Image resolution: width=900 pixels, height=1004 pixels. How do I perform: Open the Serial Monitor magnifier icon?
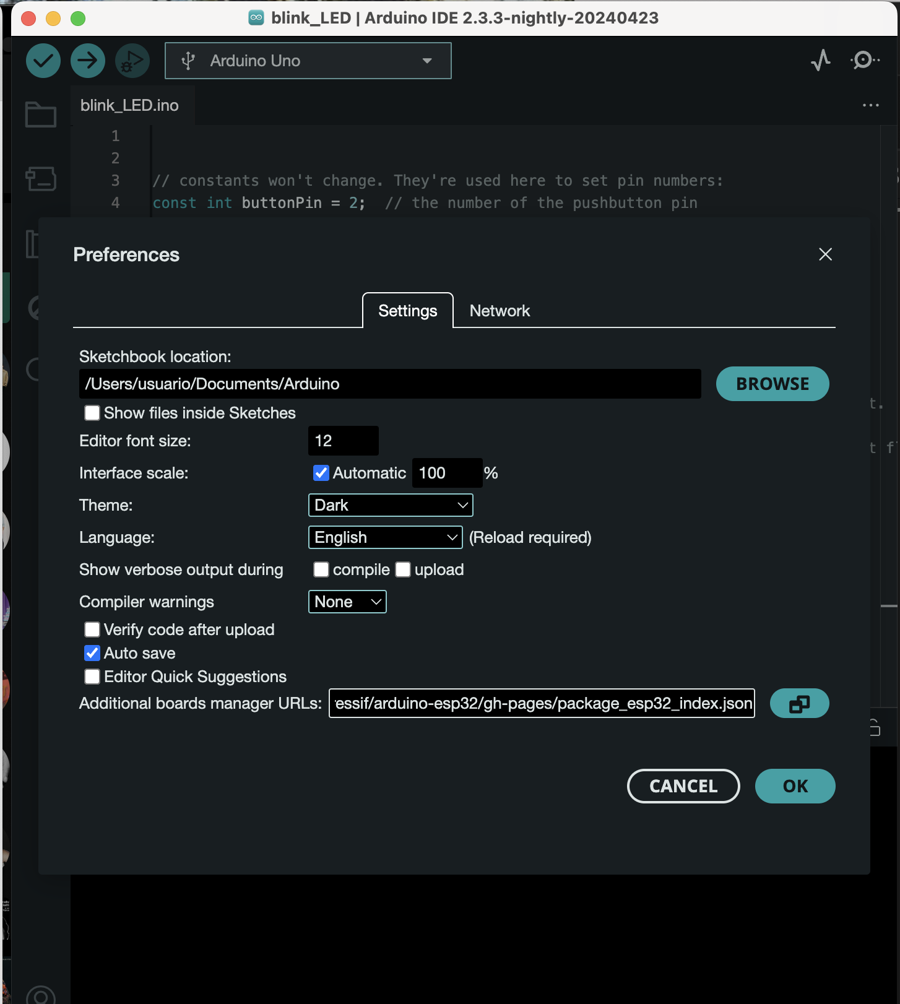point(864,61)
